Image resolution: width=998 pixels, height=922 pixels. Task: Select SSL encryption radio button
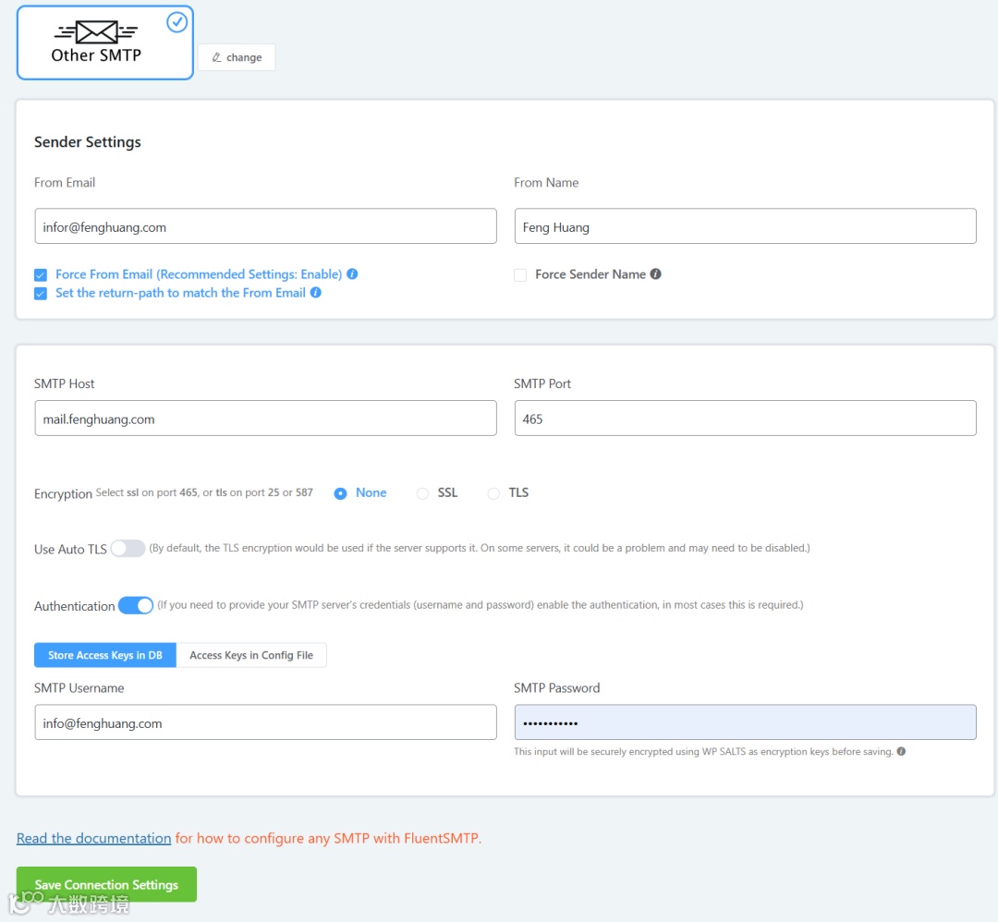point(422,493)
